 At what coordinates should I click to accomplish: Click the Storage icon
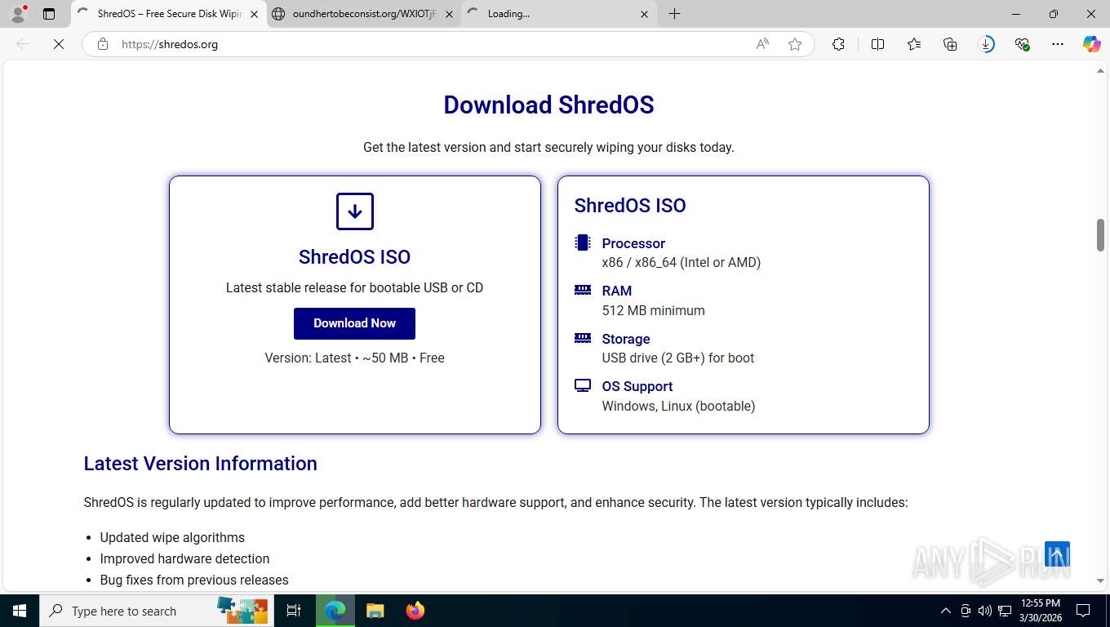pyautogui.click(x=583, y=338)
